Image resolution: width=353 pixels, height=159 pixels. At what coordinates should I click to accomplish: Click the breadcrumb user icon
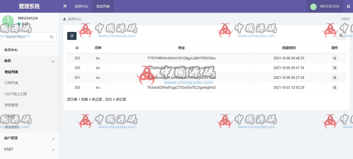[x=65, y=19]
